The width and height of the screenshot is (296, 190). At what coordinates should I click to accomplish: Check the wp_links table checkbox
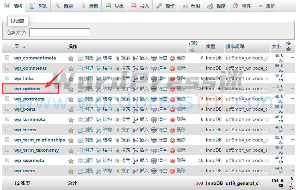click(7, 78)
